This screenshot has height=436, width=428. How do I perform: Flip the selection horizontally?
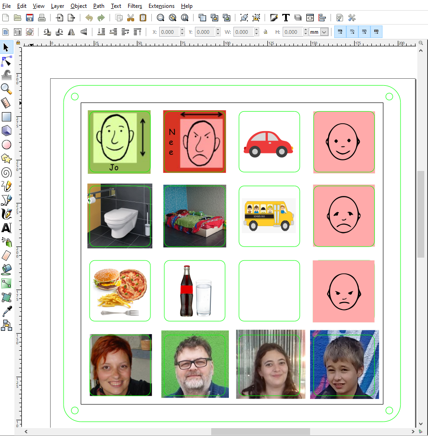pos(70,32)
